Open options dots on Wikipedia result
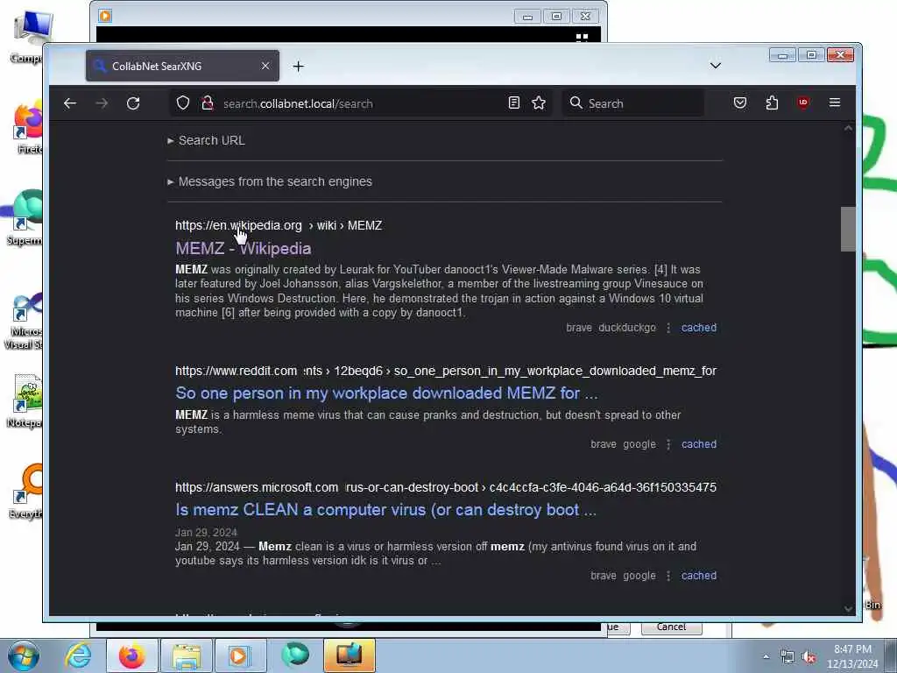Viewport: 897px width, 673px height. coord(668,328)
